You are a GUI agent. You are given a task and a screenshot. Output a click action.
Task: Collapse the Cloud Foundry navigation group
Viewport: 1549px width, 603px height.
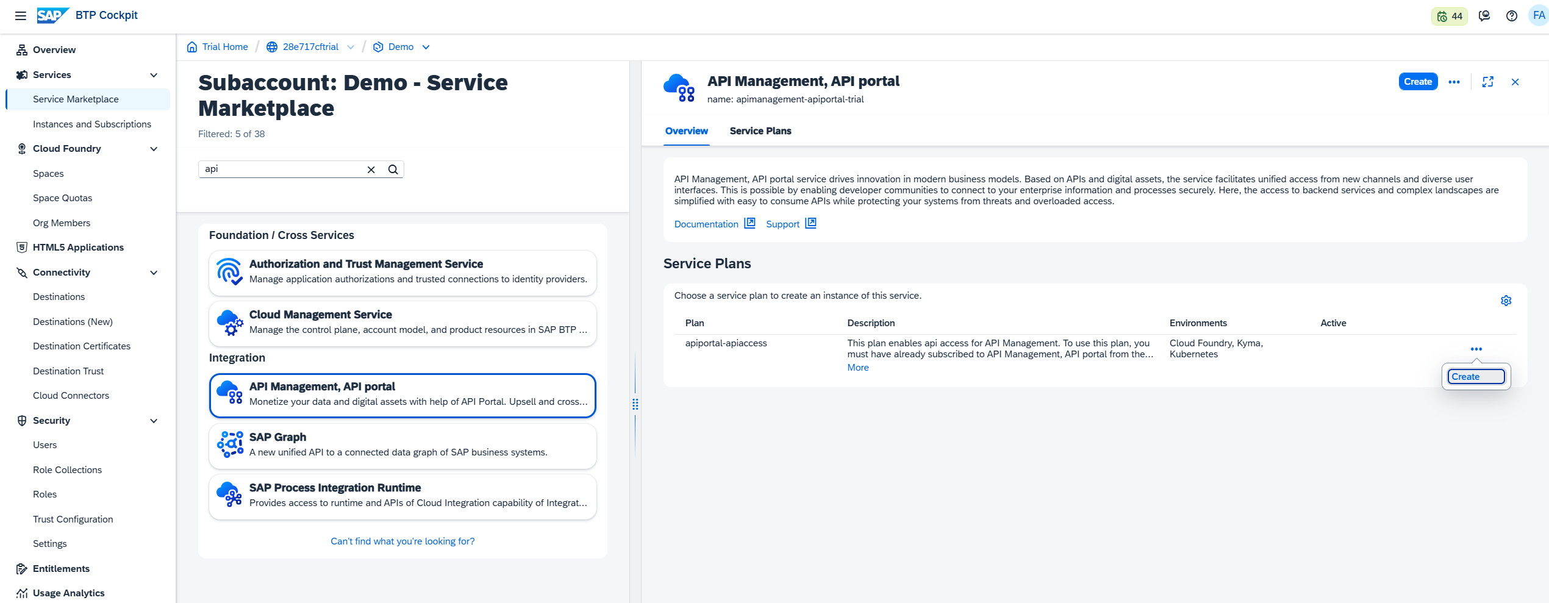[x=154, y=149]
